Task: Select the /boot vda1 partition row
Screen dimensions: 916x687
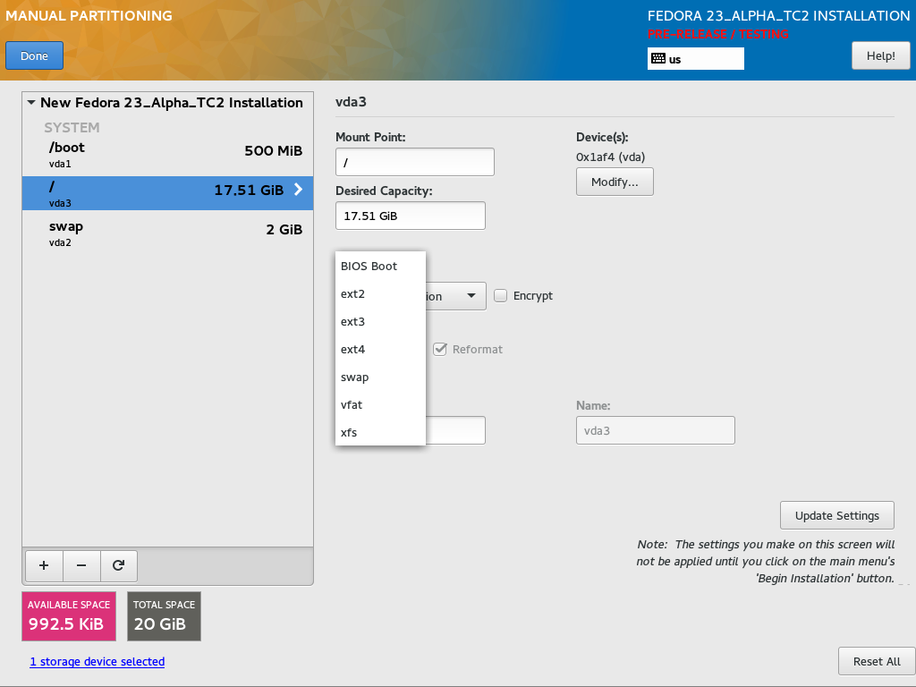Action: click(167, 154)
